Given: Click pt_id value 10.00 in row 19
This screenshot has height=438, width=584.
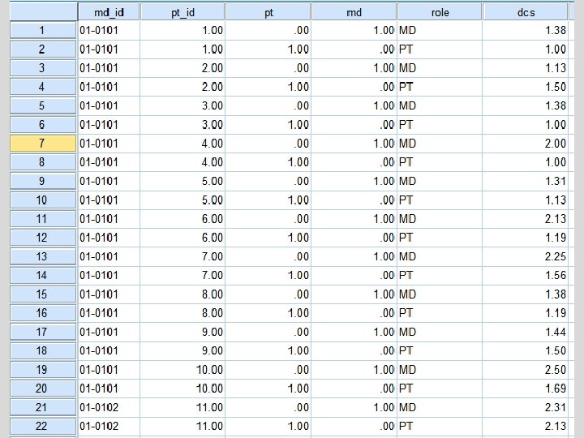Looking at the screenshot, I should [x=182, y=370].
